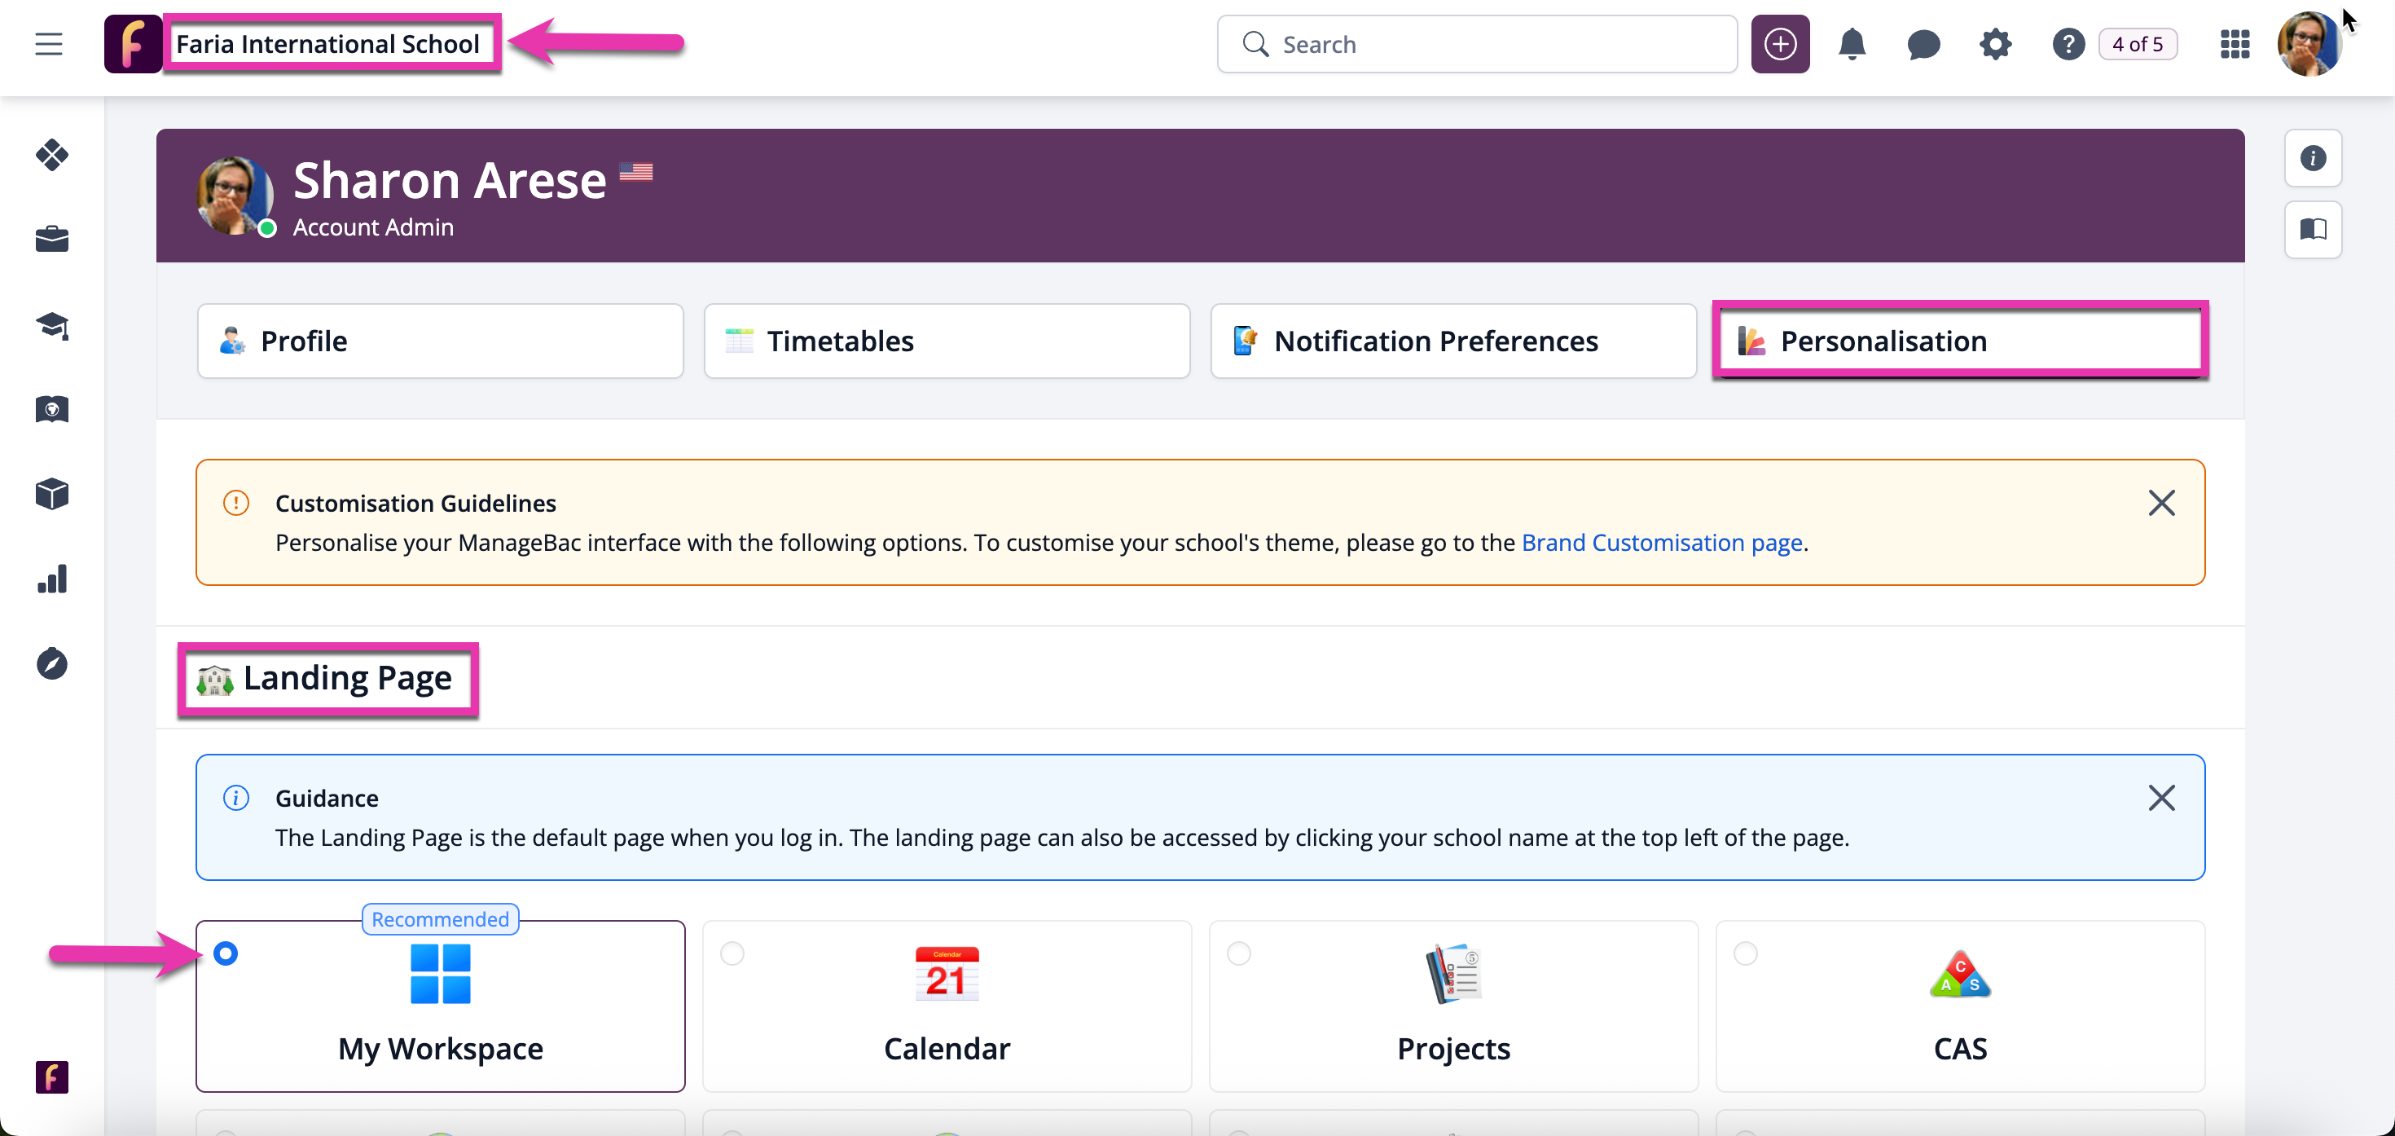Open the graduation cap sidebar icon
Image resolution: width=2395 pixels, height=1136 pixels.
(52, 326)
